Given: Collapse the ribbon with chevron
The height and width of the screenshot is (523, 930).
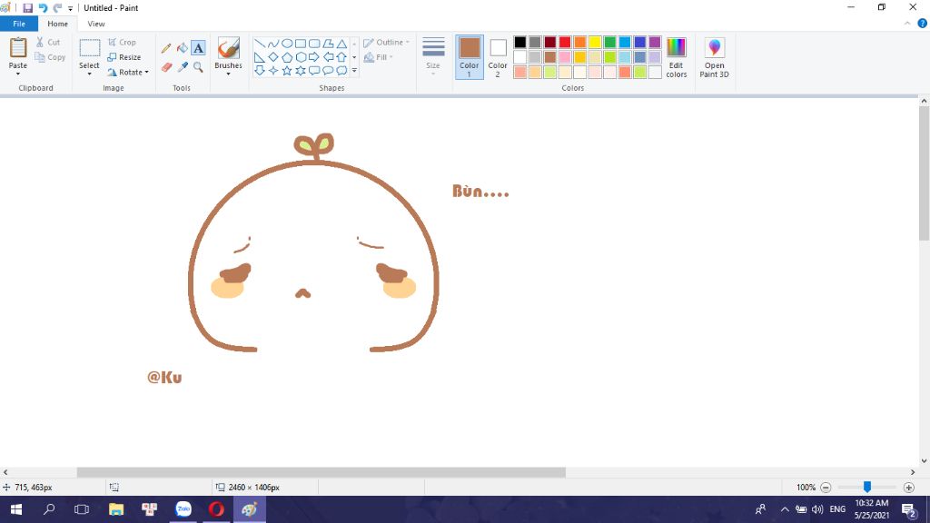Looking at the screenshot, I should [x=907, y=24].
